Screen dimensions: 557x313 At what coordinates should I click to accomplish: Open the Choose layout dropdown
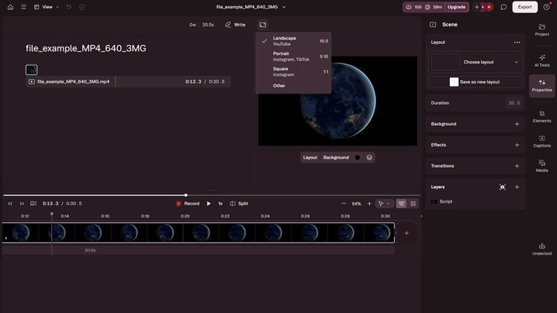point(476,62)
